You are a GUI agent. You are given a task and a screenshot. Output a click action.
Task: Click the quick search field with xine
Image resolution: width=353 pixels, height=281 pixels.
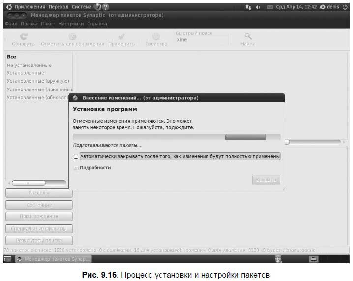[203, 40]
